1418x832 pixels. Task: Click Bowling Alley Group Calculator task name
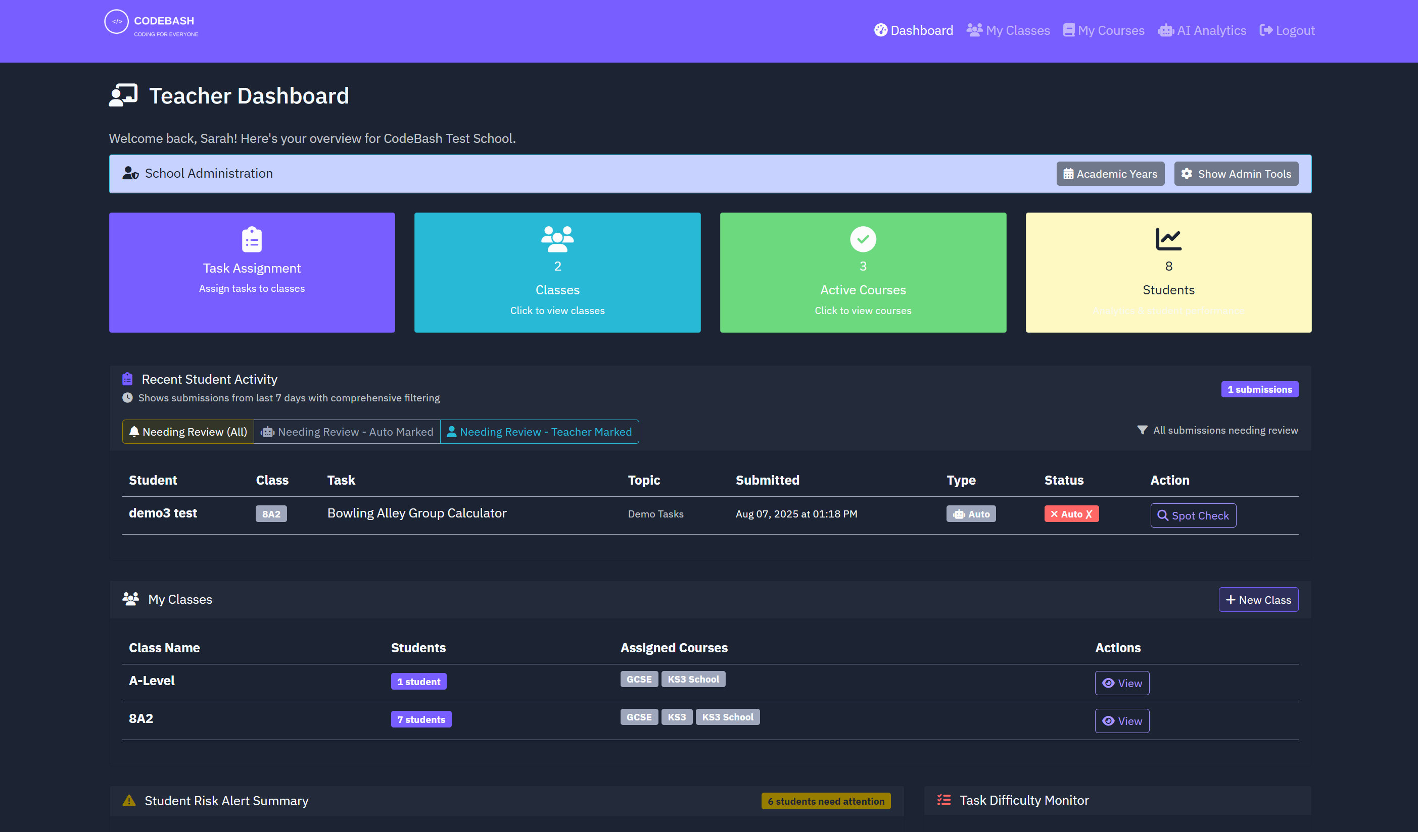[x=417, y=513]
